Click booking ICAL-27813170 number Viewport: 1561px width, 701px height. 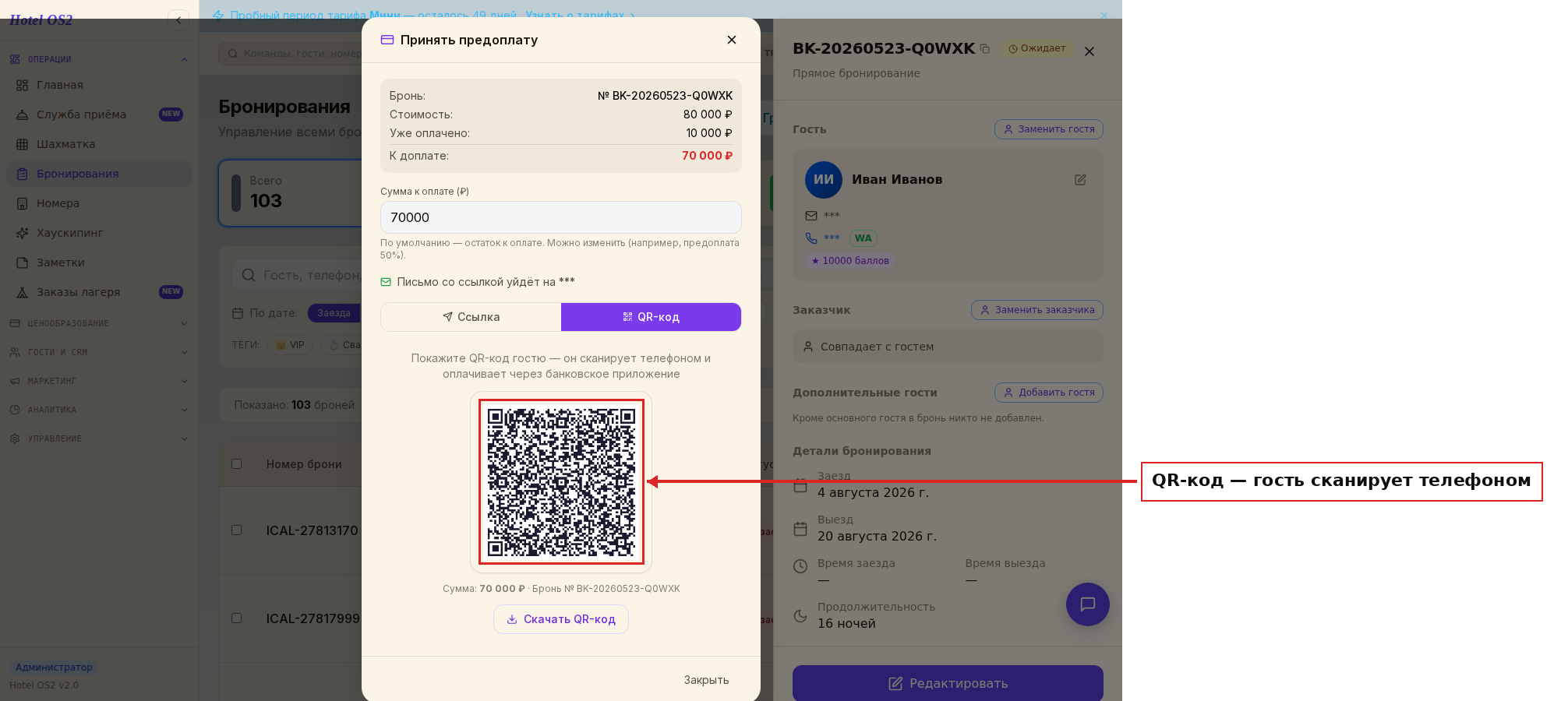click(x=312, y=530)
